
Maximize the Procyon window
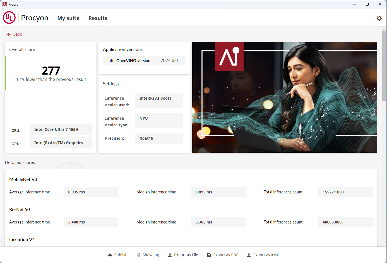tap(367, 4)
